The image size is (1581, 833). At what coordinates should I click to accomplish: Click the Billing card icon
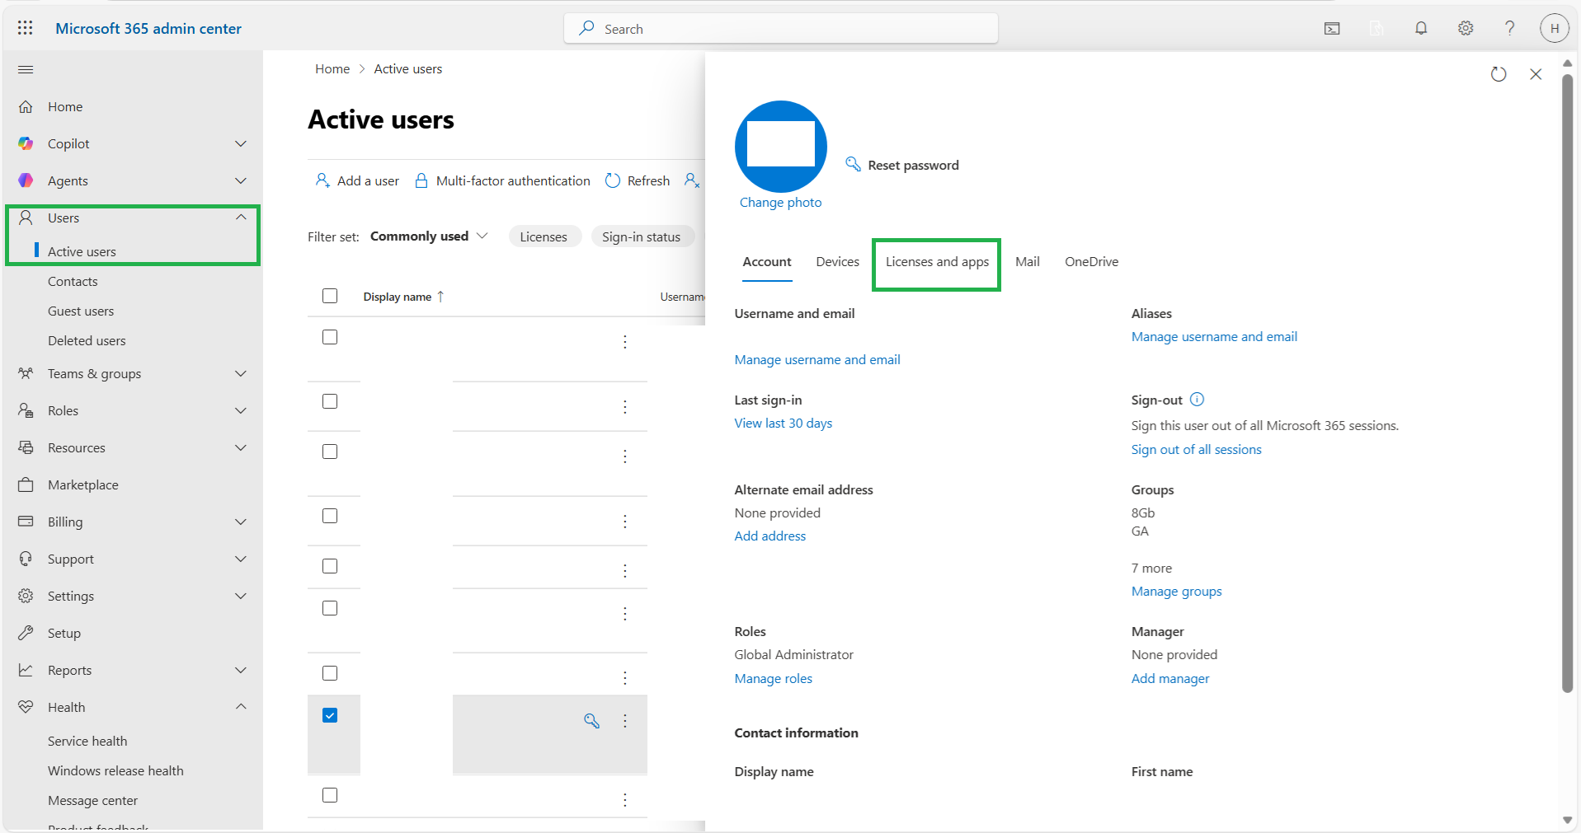pos(26,522)
